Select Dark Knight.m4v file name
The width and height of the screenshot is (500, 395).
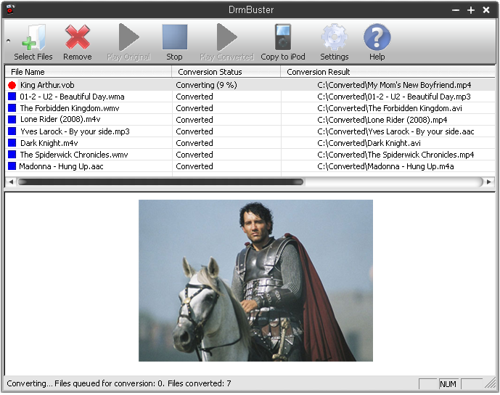click(x=49, y=143)
